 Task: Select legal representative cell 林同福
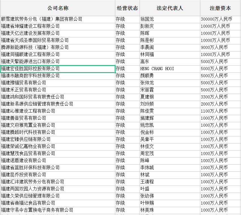(170, 55)
